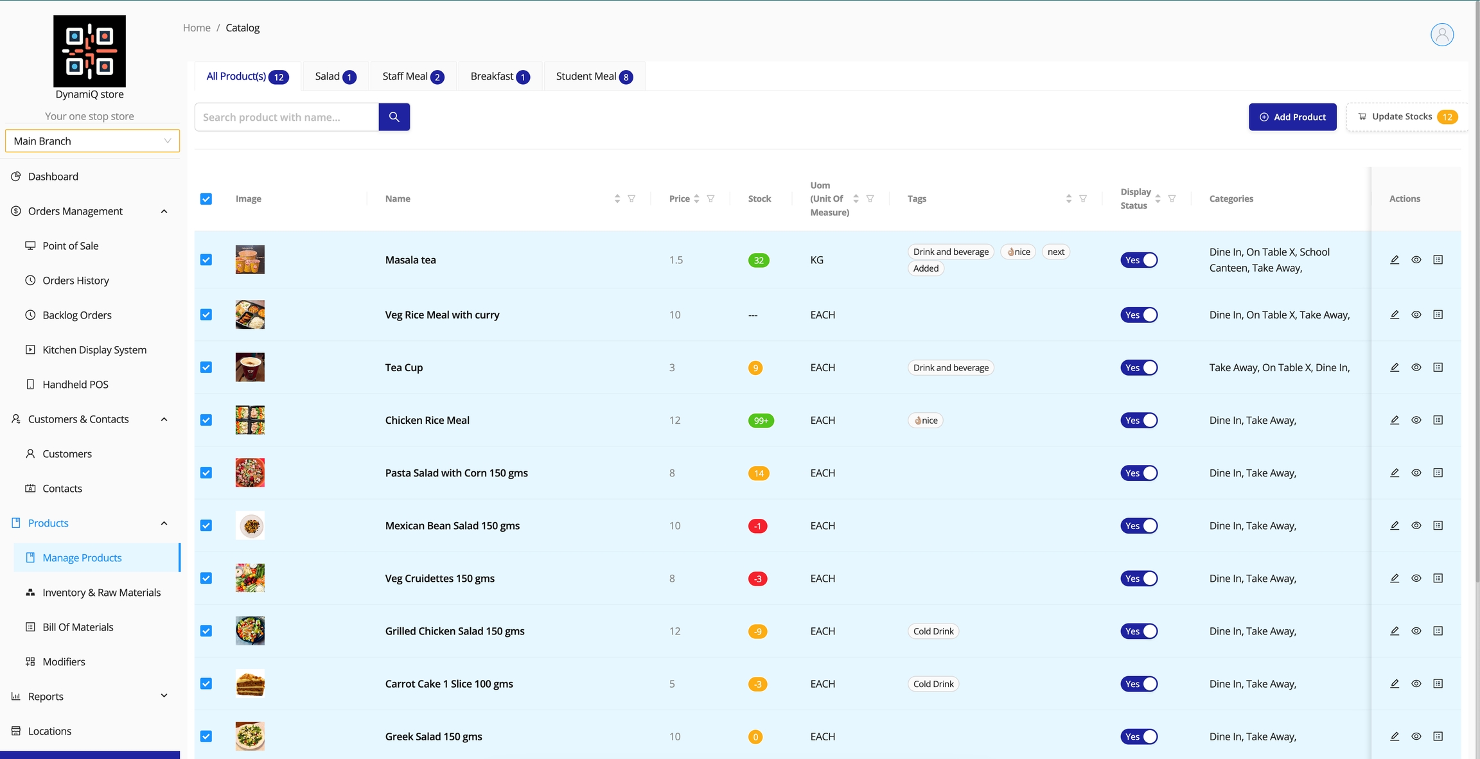Open the Main Branch dropdown
1480x759 pixels.
[92, 141]
